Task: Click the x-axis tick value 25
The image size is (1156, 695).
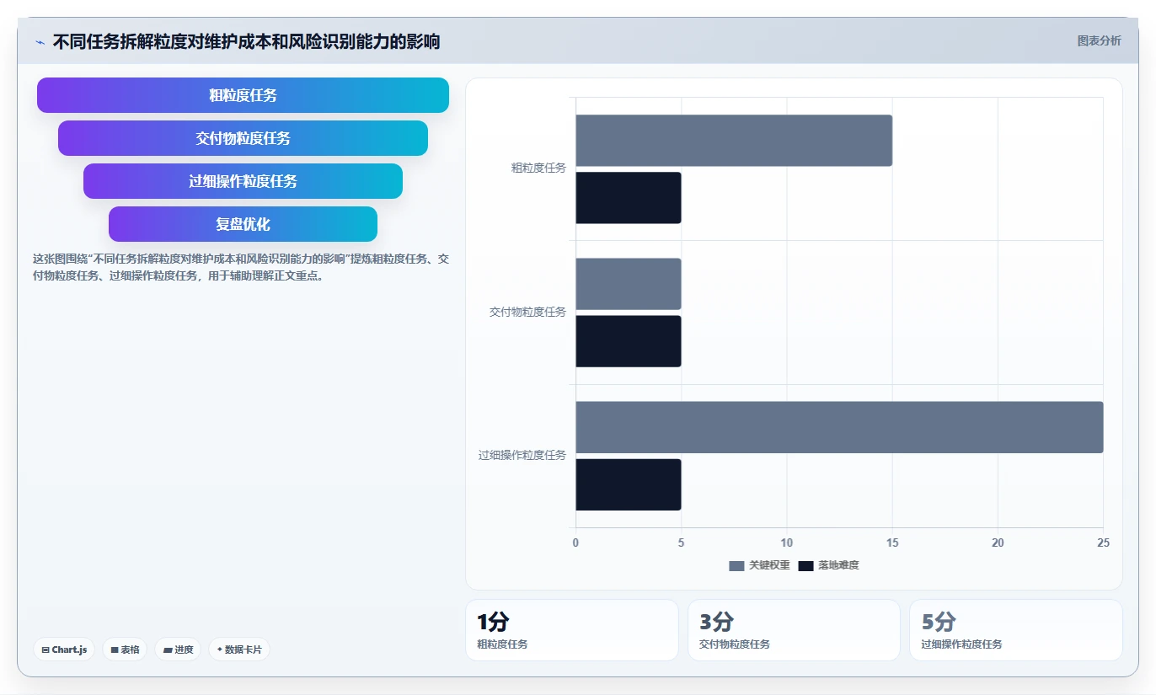Action: coord(1103,543)
